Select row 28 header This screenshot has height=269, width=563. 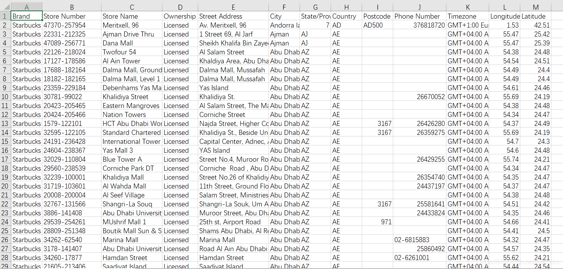point(5,258)
